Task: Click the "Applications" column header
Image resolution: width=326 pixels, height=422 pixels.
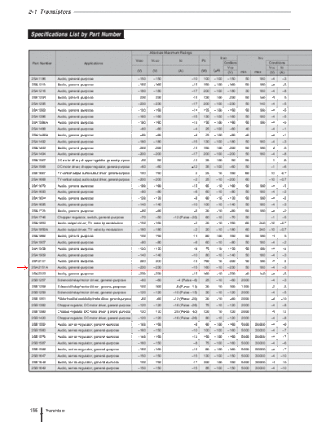Action: pos(94,64)
